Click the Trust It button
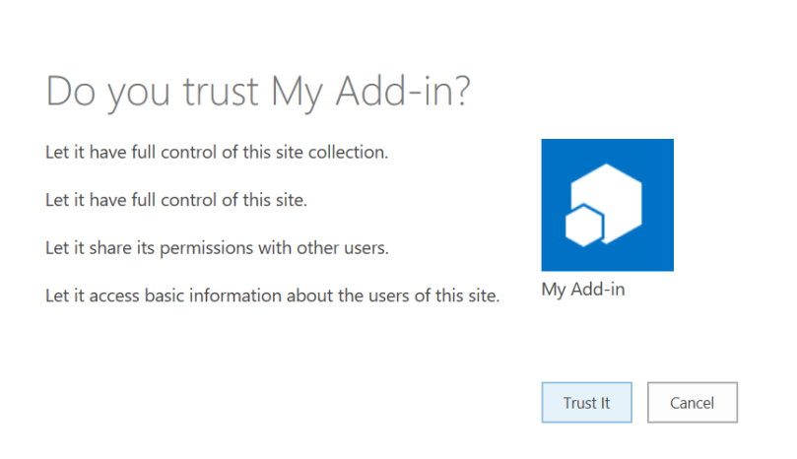The width and height of the screenshot is (797, 459). point(586,403)
